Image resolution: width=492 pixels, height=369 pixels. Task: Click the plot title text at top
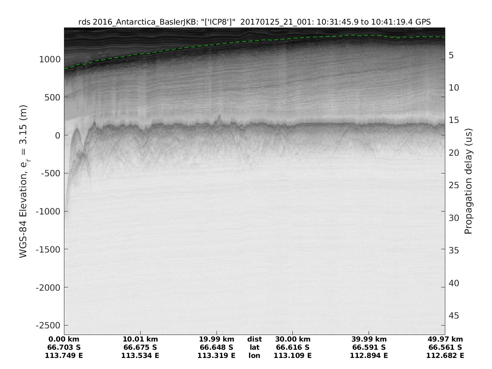pyautogui.click(x=254, y=23)
